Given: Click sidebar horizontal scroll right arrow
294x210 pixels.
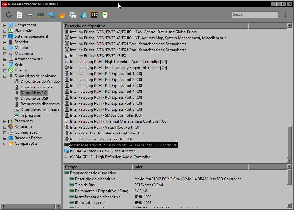Looking at the screenshot, I should point(59,206).
